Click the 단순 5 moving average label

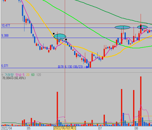20,75
